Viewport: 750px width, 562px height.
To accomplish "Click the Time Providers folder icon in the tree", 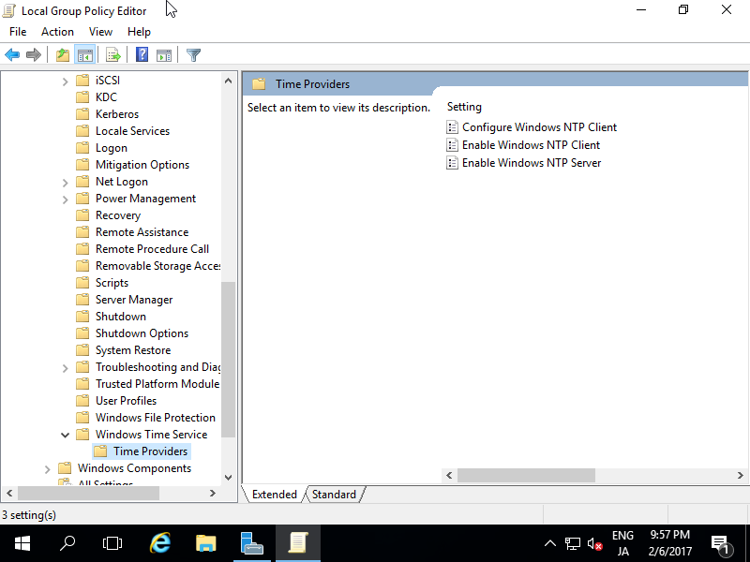I will click(x=100, y=451).
